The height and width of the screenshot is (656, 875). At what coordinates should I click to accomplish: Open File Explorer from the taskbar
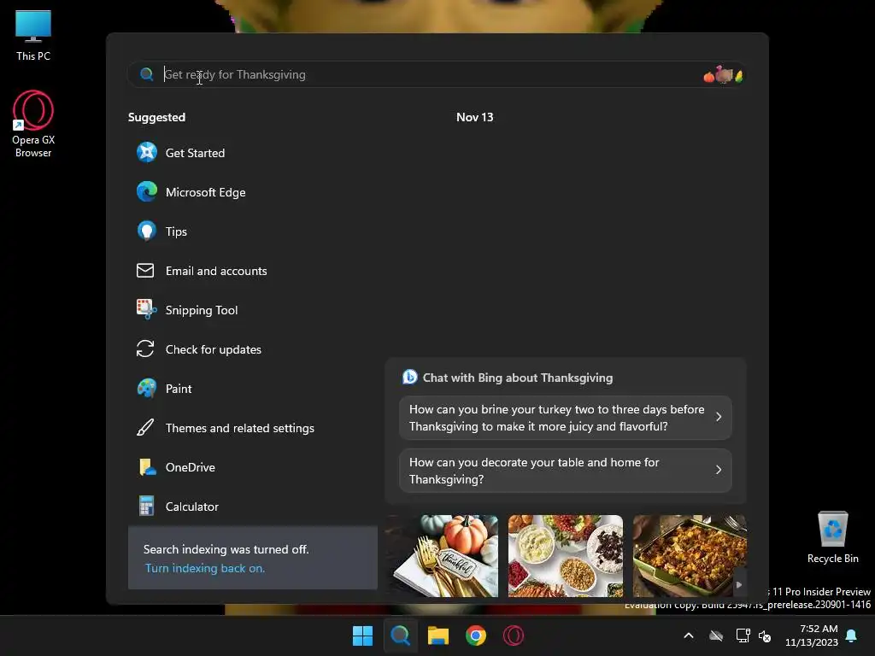click(438, 635)
